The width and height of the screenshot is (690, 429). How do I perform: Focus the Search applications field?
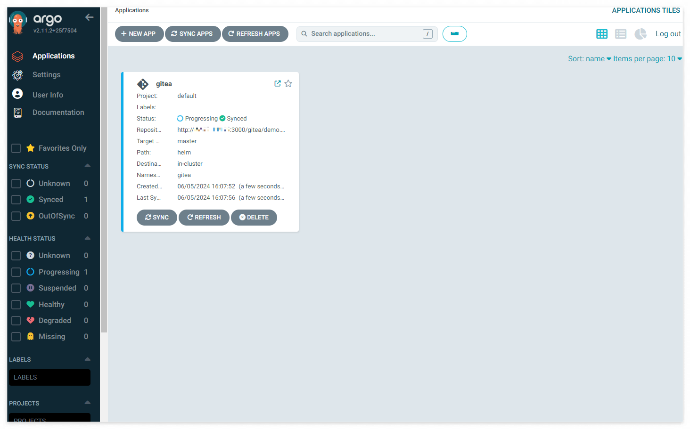pos(367,34)
